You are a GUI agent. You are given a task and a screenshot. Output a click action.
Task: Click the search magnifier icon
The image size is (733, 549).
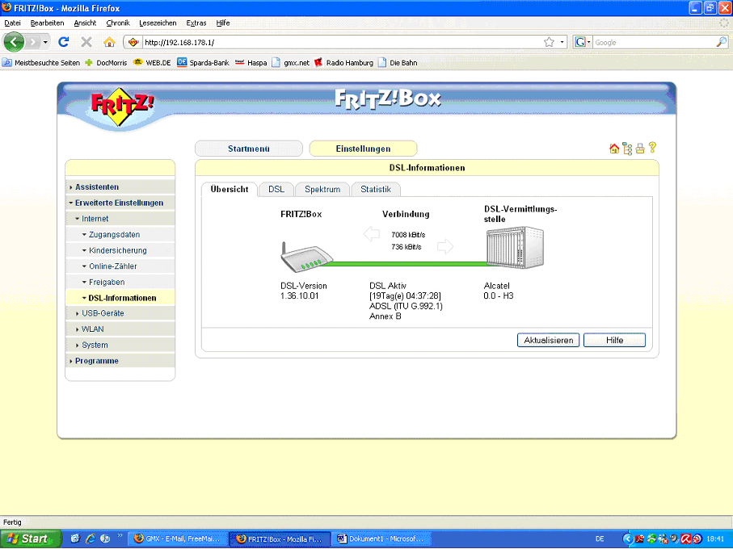pos(721,42)
